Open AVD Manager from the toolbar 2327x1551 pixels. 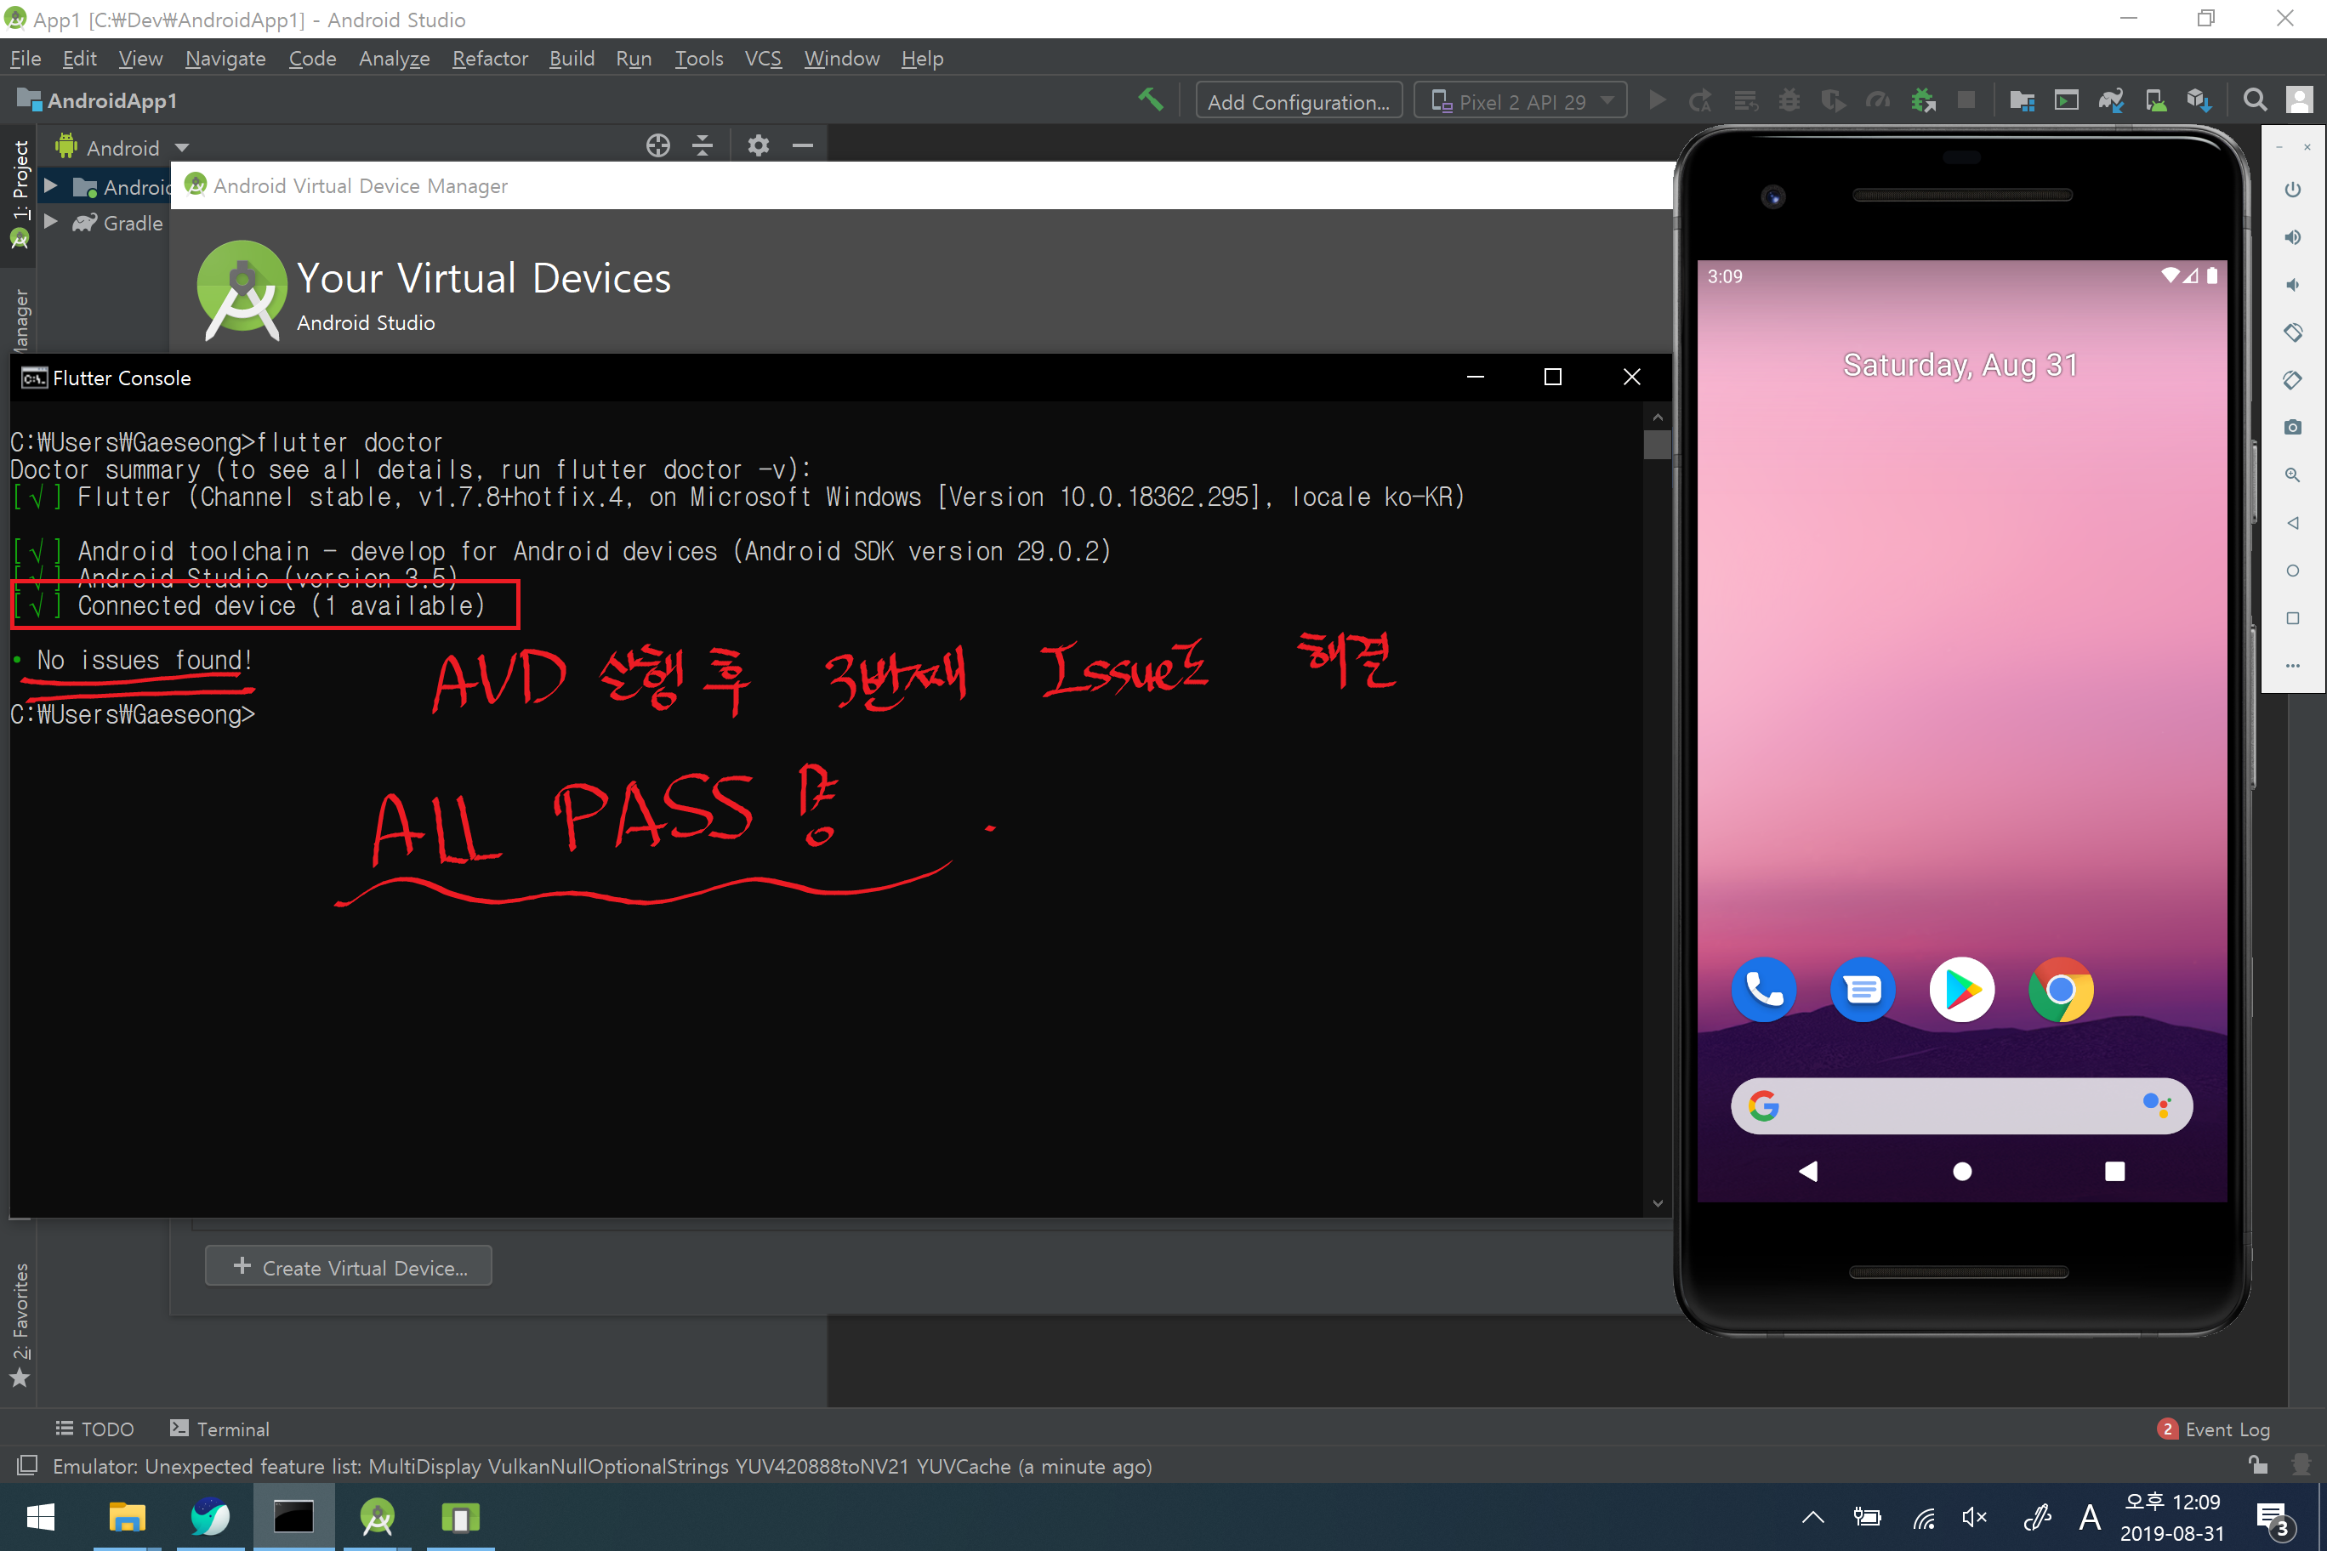[2155, 101]
